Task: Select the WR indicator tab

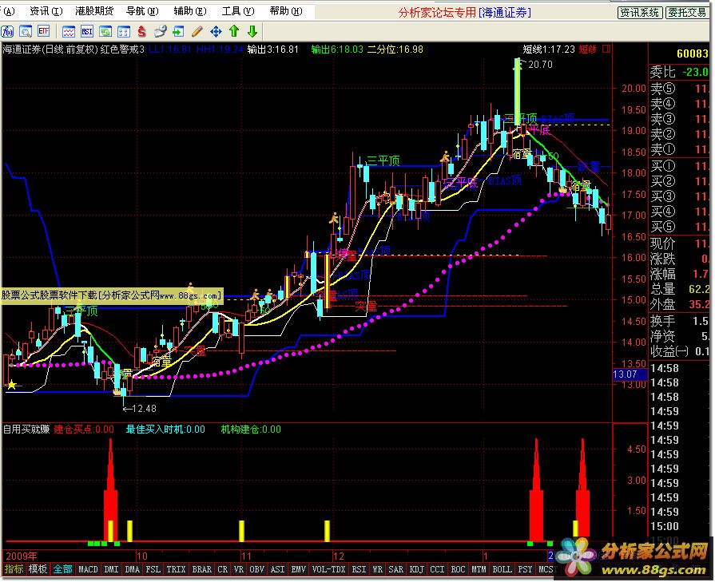Action: tap(378, 568)
